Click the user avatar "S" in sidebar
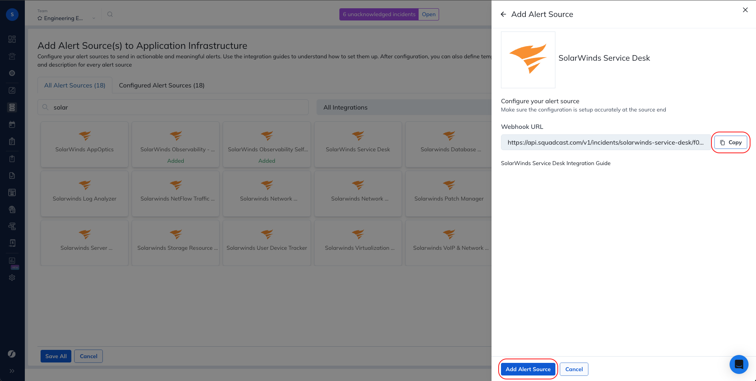Image resolution: width=756 pixels, height=381 pixels. [12, 15]
